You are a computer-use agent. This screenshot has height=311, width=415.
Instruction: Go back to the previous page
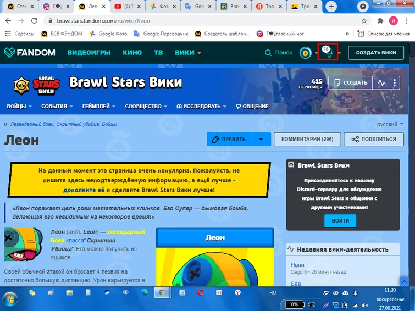coord(8,21)
